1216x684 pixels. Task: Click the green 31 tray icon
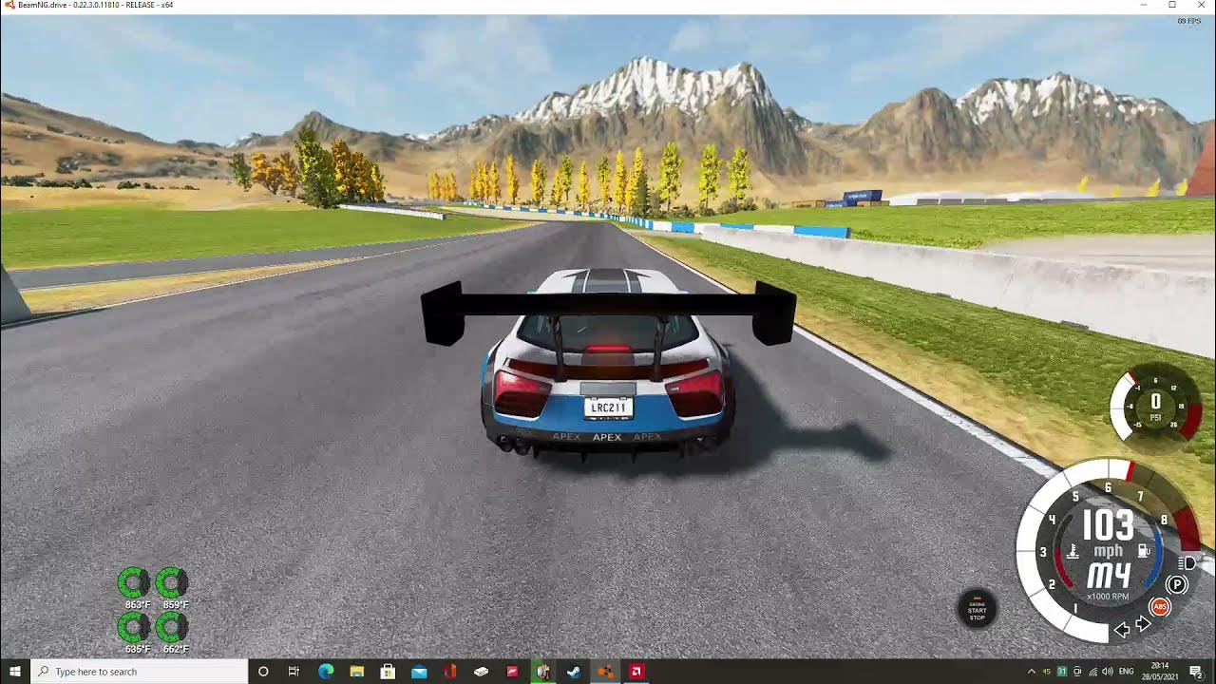pyautogui.click(x=1062, y=672)
